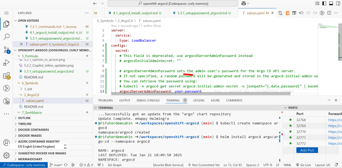Open the Explorer view in the activity bar

point(6,24)
